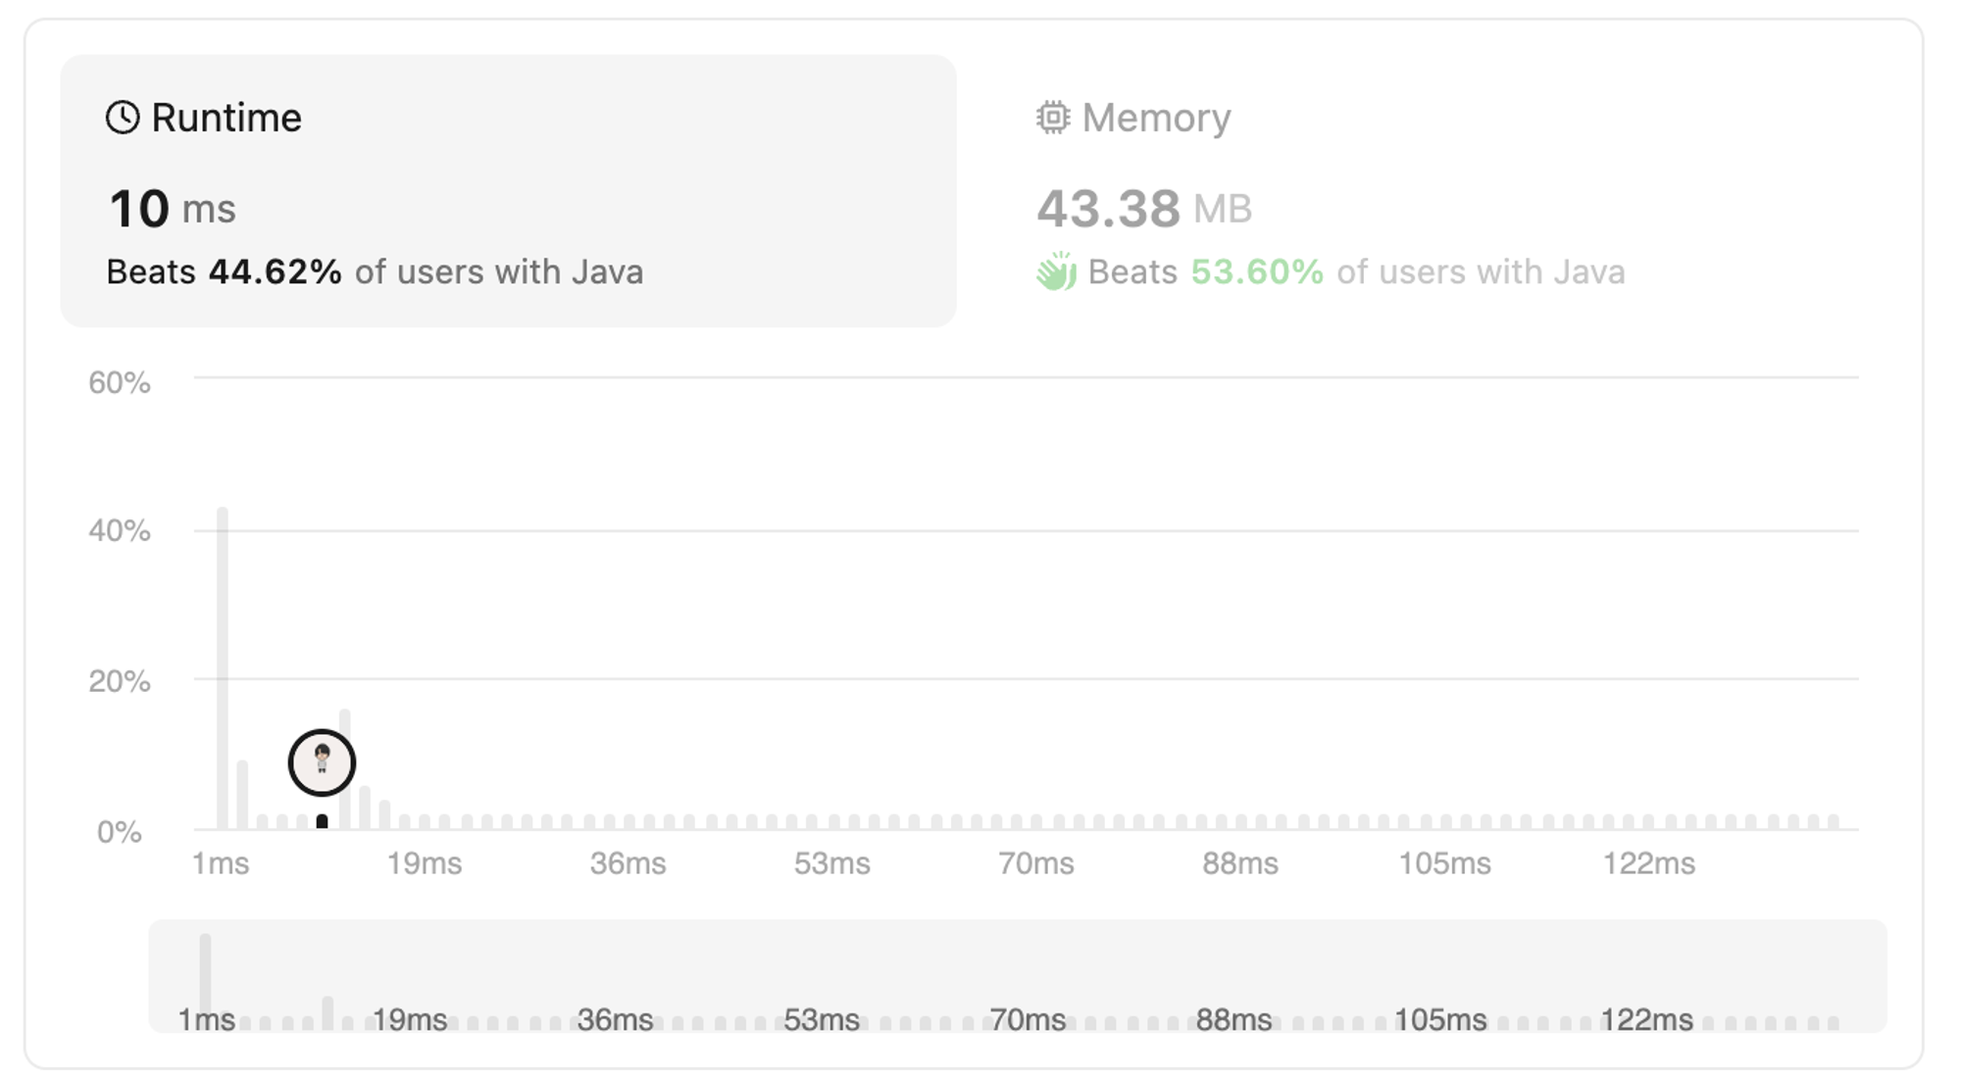Click the clock icon beside Runtime
1961x1078 pixels.
pos(123,118)
